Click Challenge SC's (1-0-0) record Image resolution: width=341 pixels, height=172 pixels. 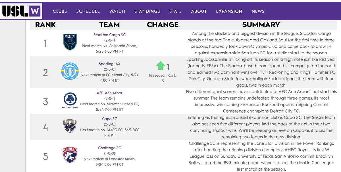tap(109, 154)
